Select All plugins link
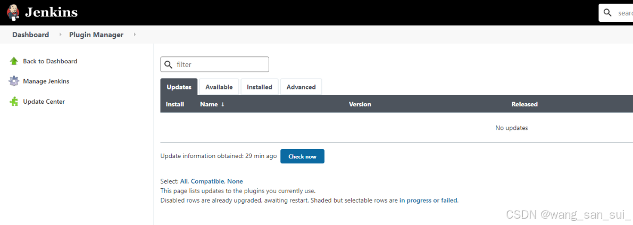Viewport: 633px width, 225px height. click(184, 181)
